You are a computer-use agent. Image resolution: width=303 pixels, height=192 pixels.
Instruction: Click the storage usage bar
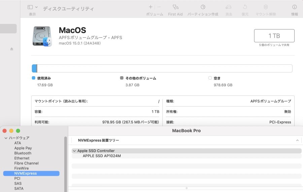click(162, 68)
